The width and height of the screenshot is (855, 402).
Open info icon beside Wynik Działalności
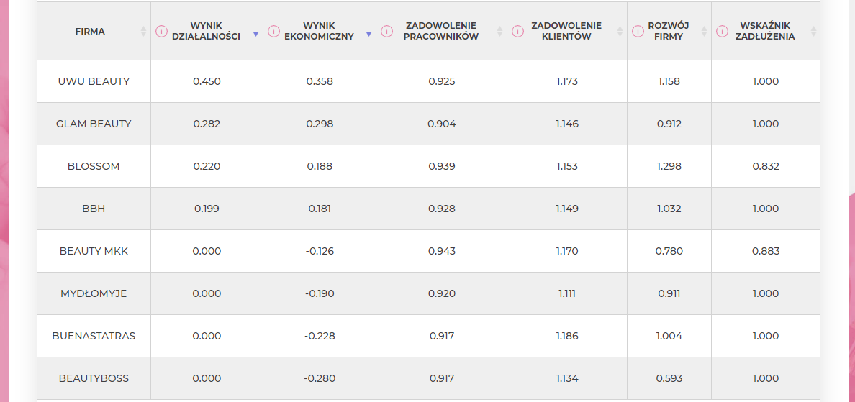tap(161, 32)
